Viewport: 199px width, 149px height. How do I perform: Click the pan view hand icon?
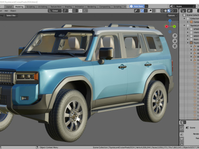175,41
